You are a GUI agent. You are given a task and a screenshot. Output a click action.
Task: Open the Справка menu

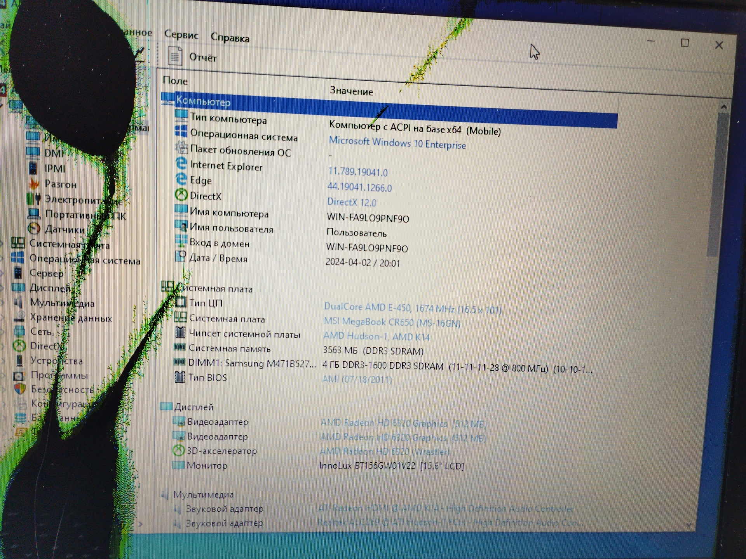pos(230,38)
